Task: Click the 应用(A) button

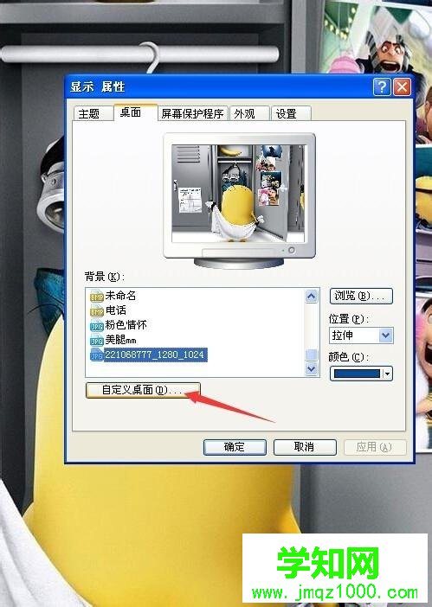Action: [375, 447]
